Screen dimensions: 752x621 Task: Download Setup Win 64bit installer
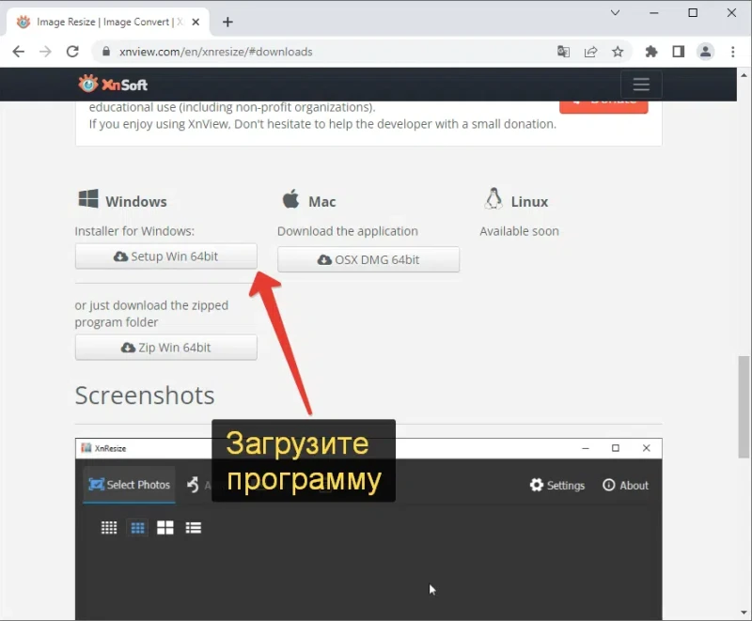[166, 256]
